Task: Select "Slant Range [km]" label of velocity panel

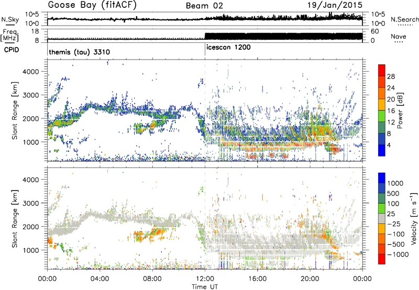Action: coord(15,219)
